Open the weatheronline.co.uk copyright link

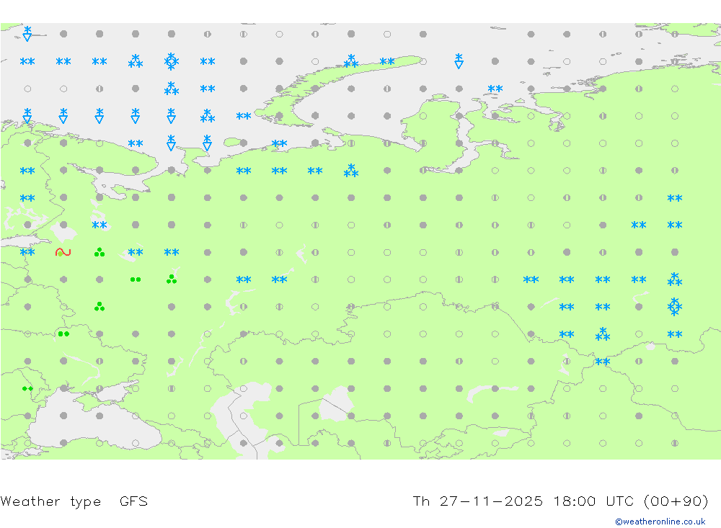[660, 522]
